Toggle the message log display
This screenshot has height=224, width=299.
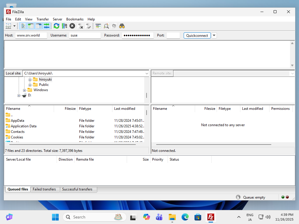pos(23,26)
